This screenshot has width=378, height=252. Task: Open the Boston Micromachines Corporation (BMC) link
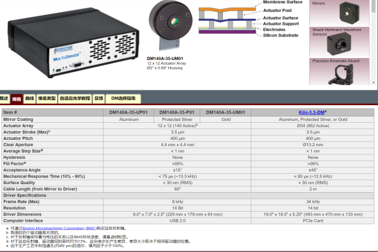coord(60,228)
